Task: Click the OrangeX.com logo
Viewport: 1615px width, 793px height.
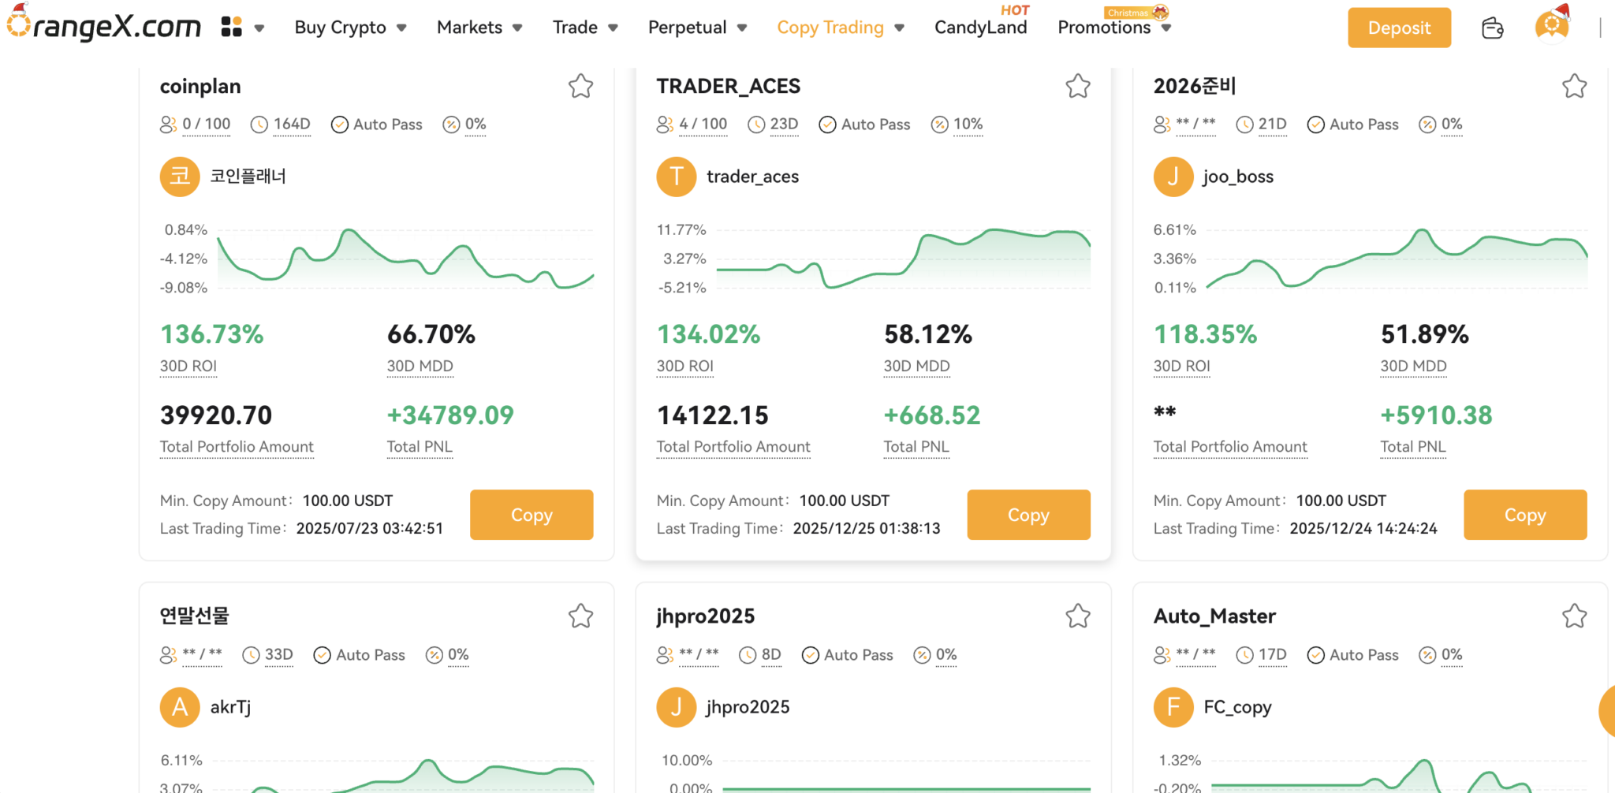Action: coord(103,24)
